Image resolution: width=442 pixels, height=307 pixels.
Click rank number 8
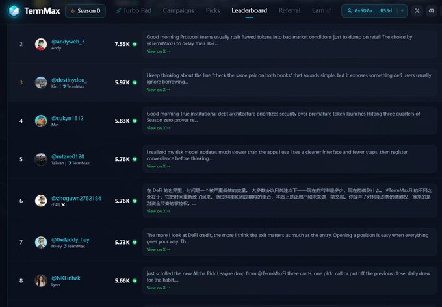coord(21,280)
